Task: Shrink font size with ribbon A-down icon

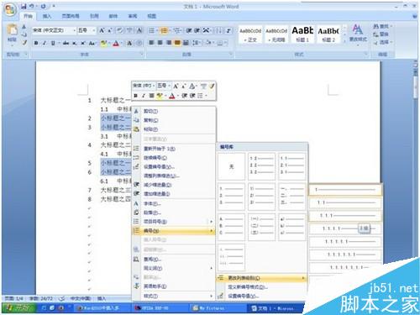Action: click(109, 30)
